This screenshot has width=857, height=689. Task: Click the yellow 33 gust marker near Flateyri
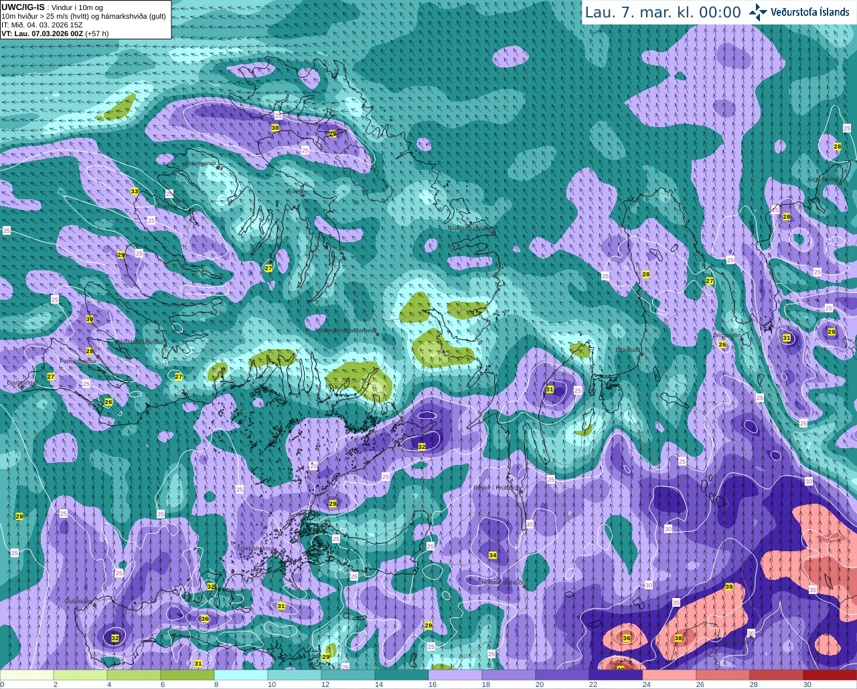coord(135,191)
